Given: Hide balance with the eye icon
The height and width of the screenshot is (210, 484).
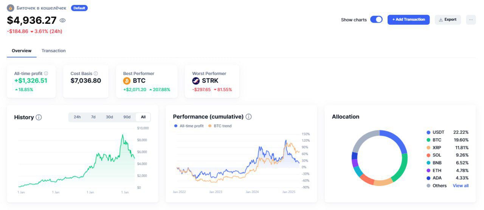Looking at the screenshot, I should point(63,20).
